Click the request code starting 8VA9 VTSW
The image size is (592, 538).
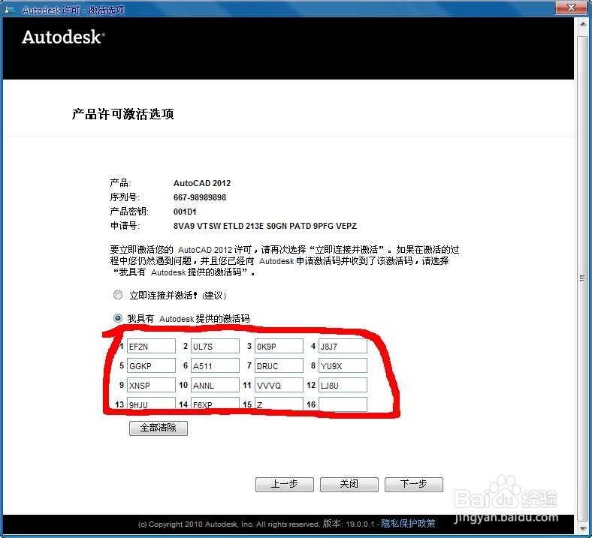pyautogui.click(x=265, y=226)
